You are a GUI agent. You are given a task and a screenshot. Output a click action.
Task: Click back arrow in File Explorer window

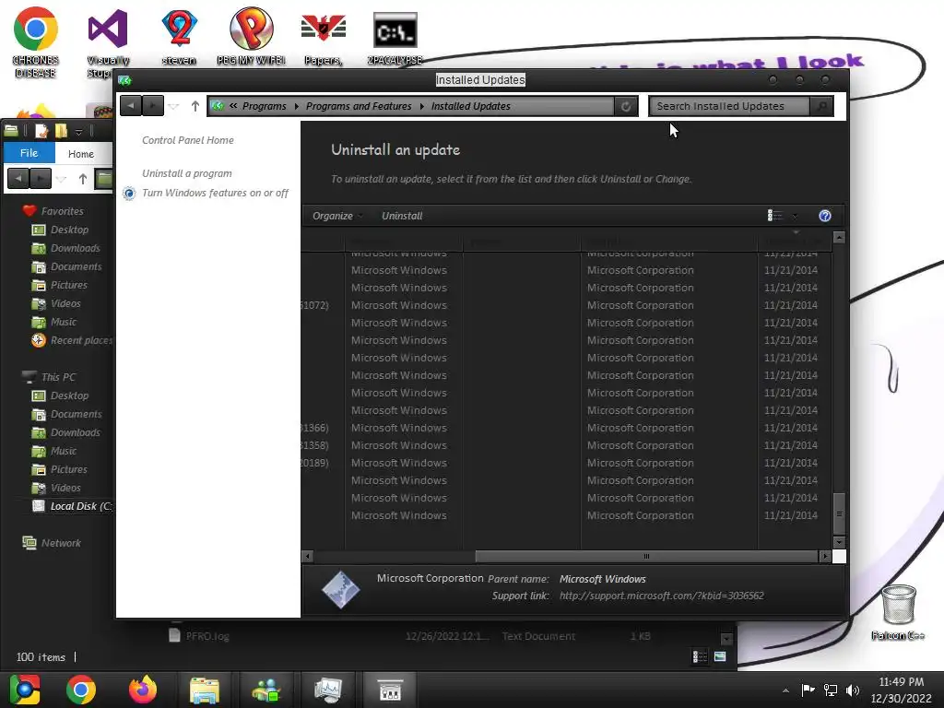click(x=18, y=178)
